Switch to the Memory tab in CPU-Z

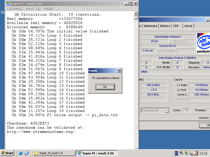(165, 26)
